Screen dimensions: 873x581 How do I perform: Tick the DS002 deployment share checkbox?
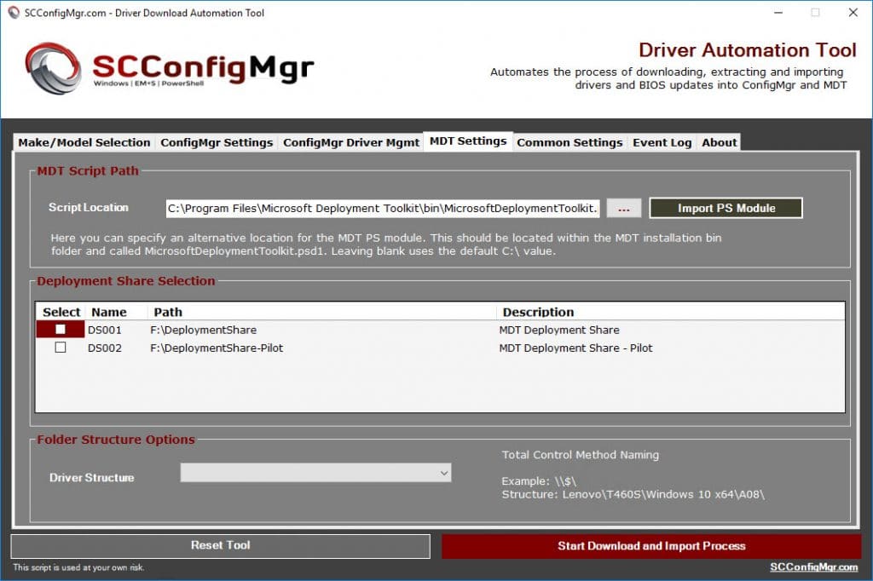point(61,348)
